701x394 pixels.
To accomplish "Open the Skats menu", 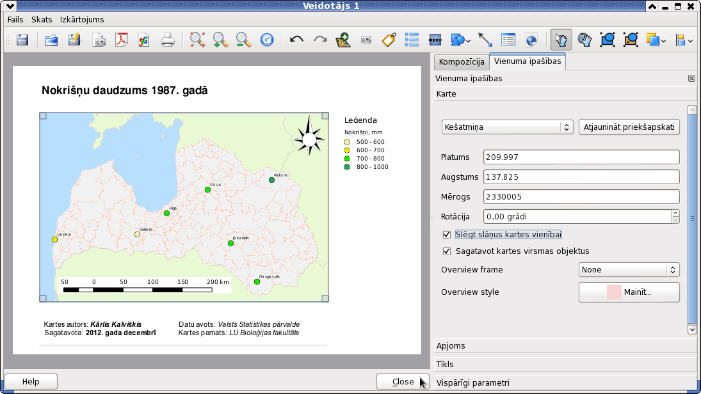I will pyautogui.click(x=42, y=20).
